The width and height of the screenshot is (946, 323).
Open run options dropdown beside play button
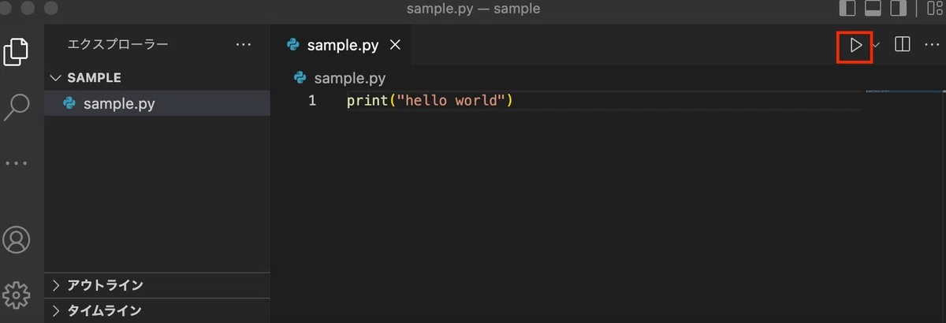click(876, 45)
